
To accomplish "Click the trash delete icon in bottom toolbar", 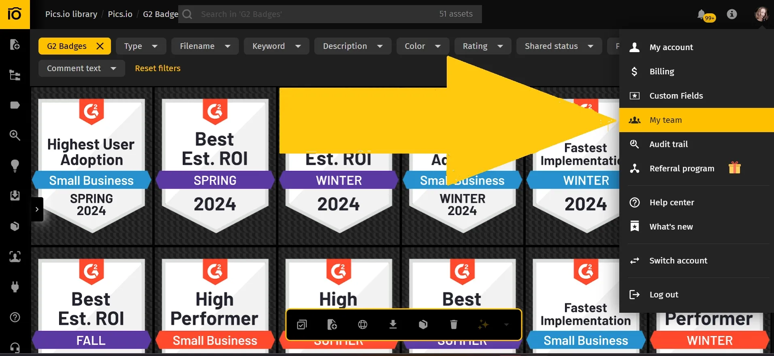I will pyautogui.click(x=454, y=324).
